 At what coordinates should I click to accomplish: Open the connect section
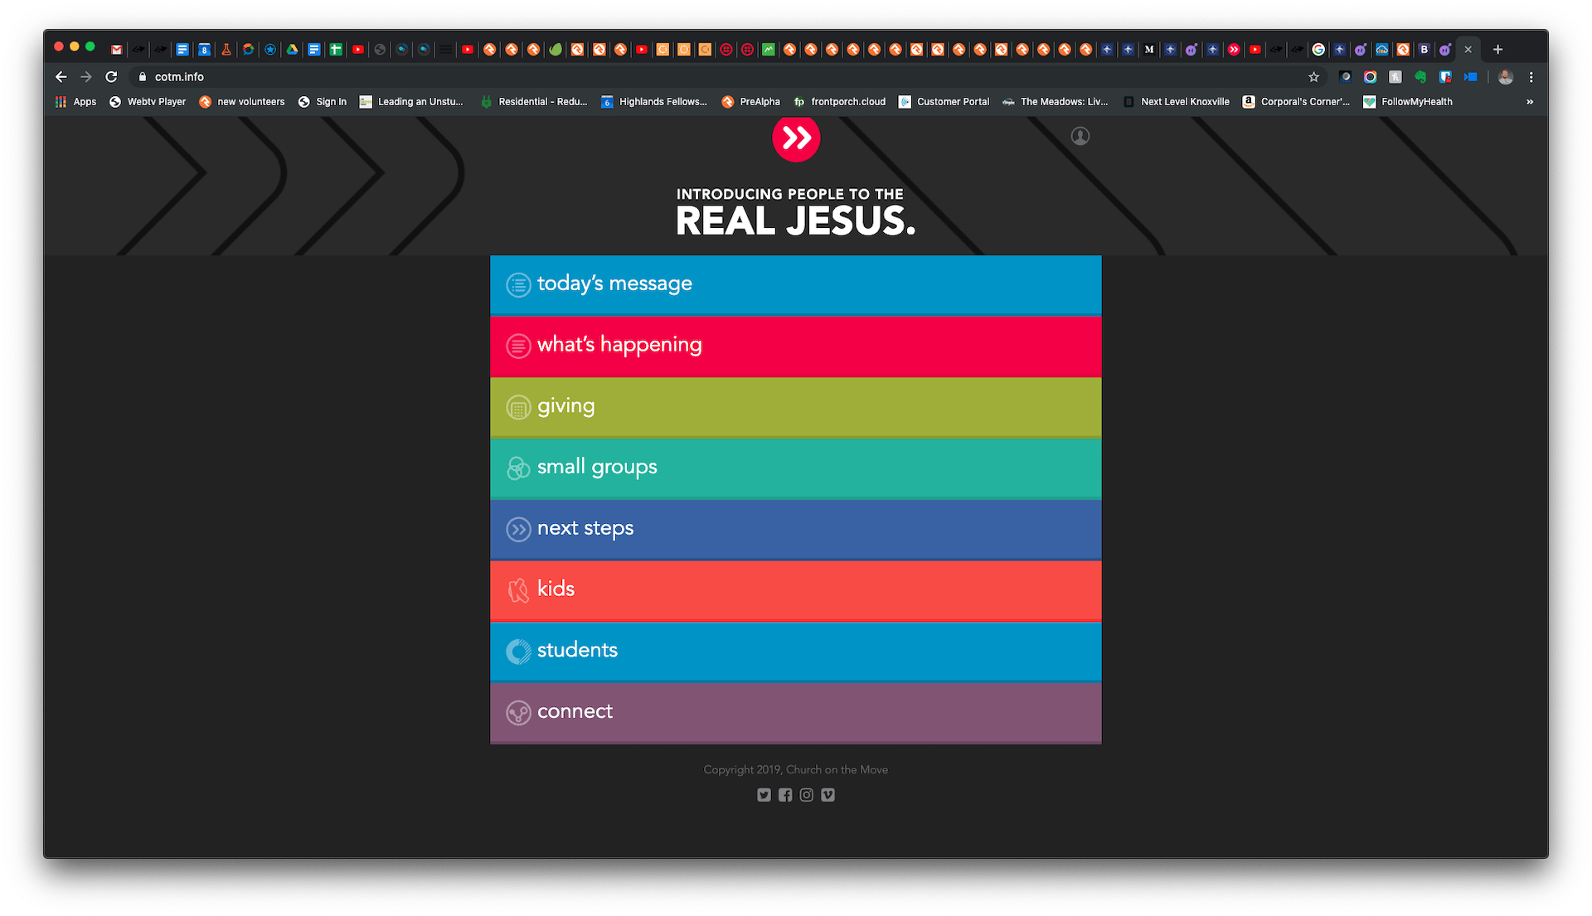point(795,712)
